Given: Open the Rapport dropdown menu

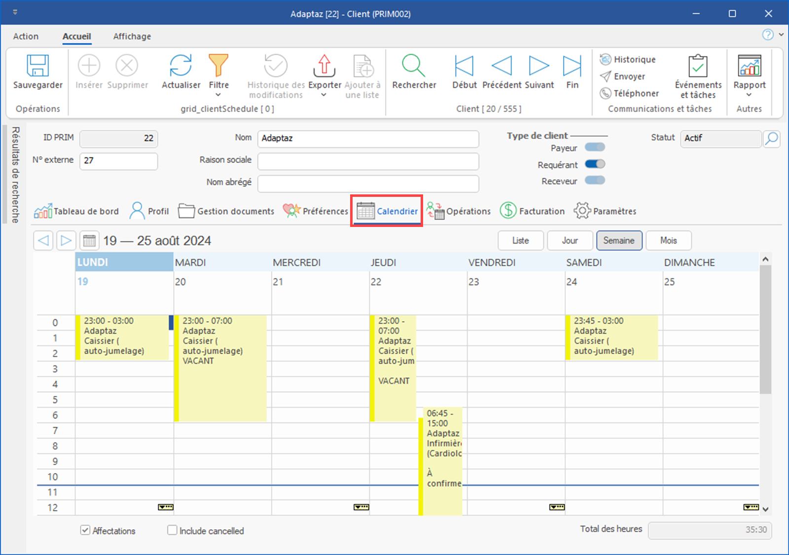Looking at the screenshot, I should (749, 95).
